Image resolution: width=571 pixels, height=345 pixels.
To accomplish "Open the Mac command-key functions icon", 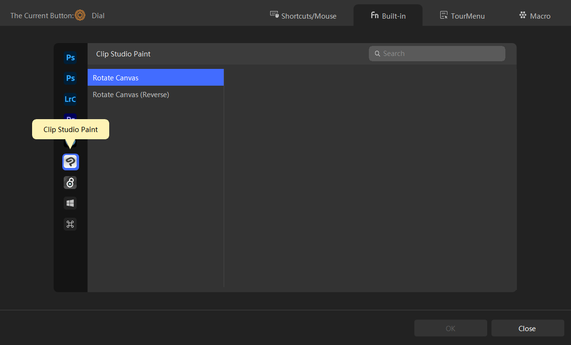I will pyautogui.click(x=70, y=224).
